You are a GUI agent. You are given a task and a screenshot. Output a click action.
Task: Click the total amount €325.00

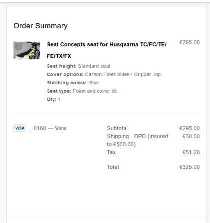[189, 167]
